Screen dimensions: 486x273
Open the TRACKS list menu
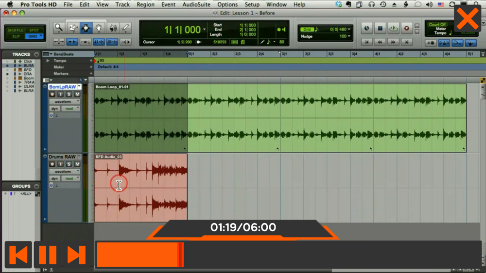[x=36, y=54]
